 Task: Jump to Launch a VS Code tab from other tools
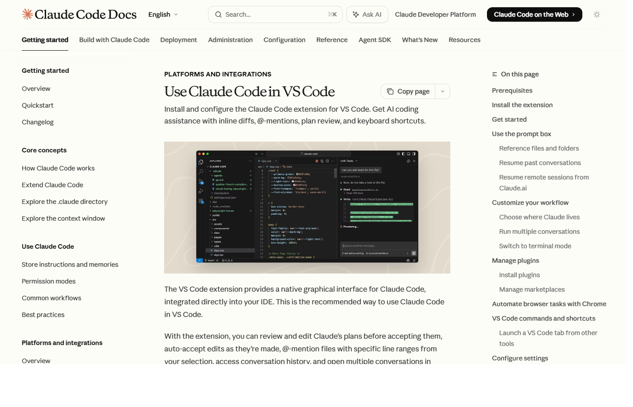(x=548, y=338)
